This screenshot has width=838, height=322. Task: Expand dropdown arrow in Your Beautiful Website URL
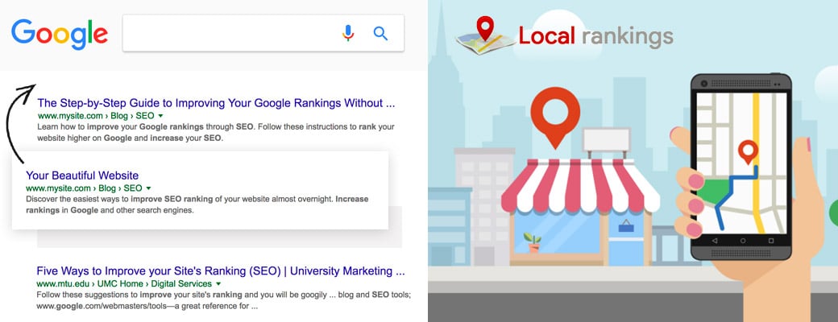(148, 188)
